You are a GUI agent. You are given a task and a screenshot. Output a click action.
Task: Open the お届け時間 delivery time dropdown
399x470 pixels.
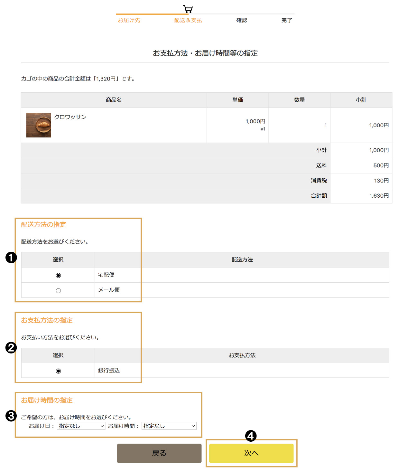[x=169, y=426]
